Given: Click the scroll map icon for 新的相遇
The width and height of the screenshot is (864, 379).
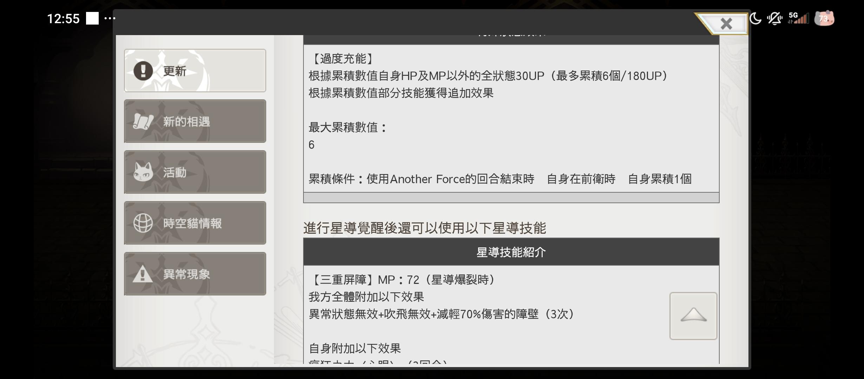Looking at the screenshot, I should pos(143,121).
